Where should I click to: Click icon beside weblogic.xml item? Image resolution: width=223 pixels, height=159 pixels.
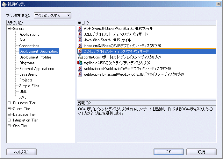point(80,68)
